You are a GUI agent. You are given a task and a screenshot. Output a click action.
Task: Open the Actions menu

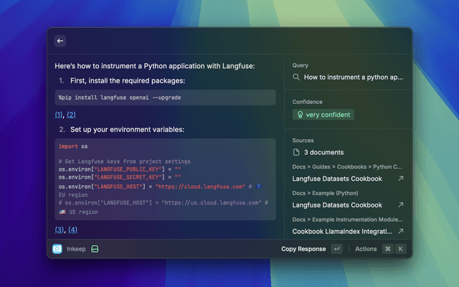(366, 249)
